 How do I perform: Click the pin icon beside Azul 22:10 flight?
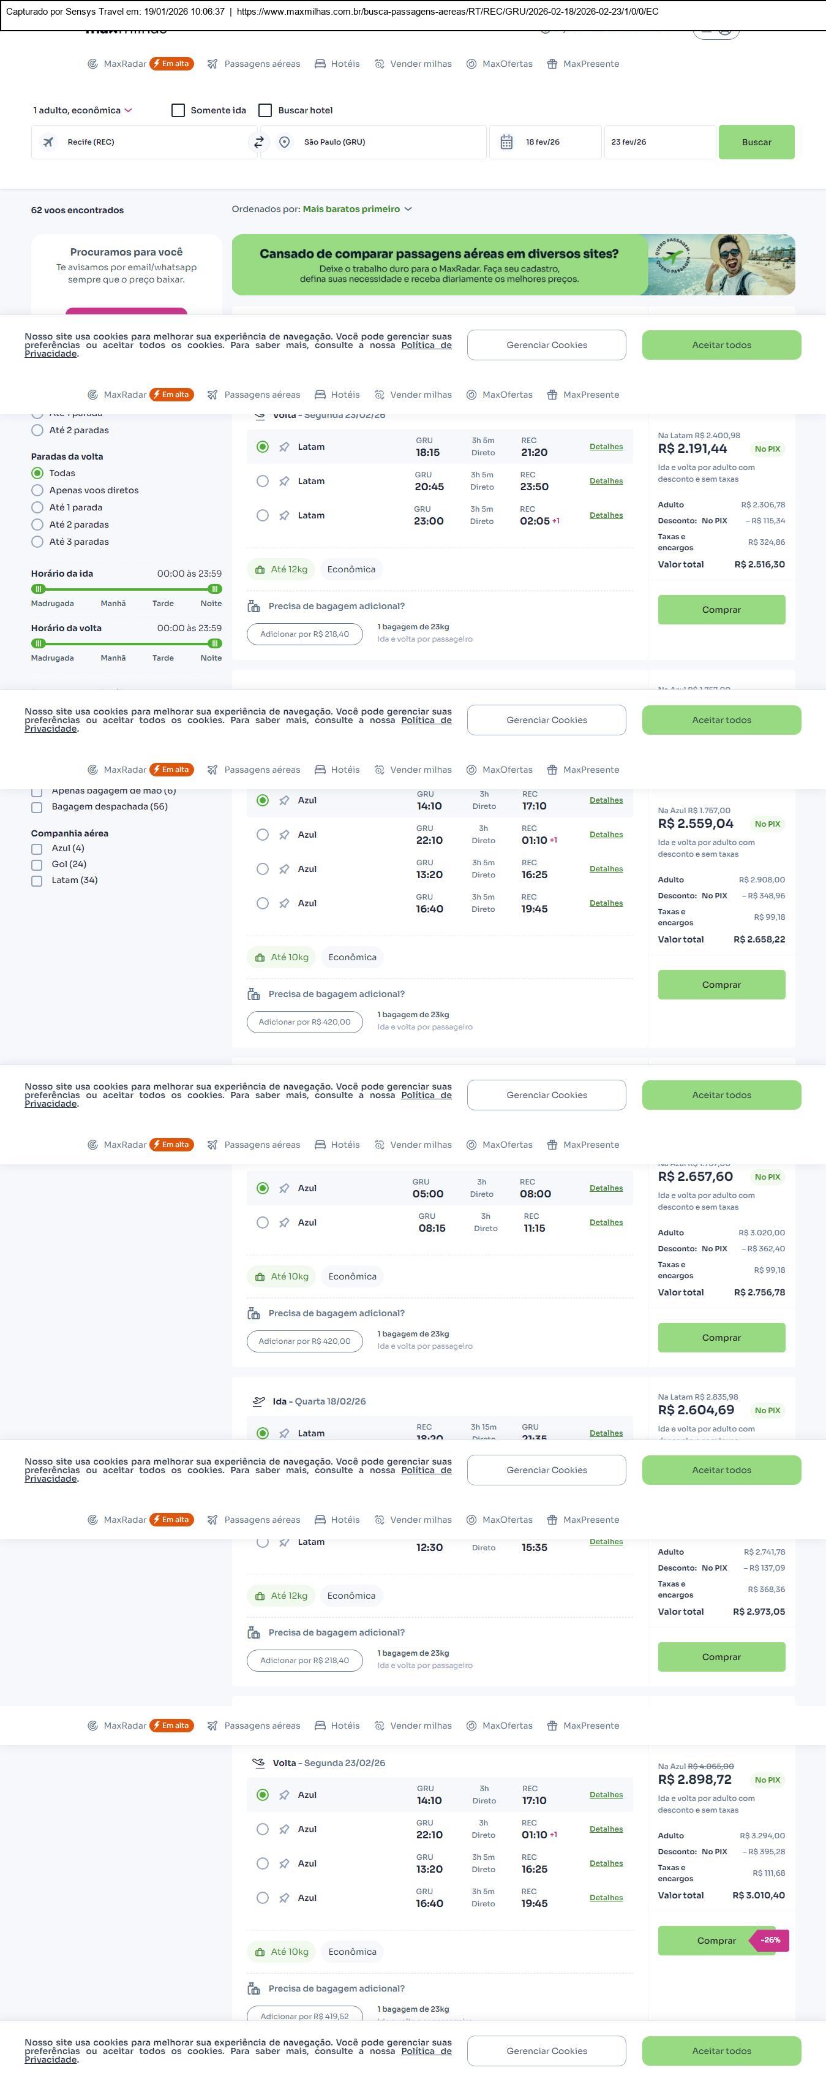pos(284,835)
